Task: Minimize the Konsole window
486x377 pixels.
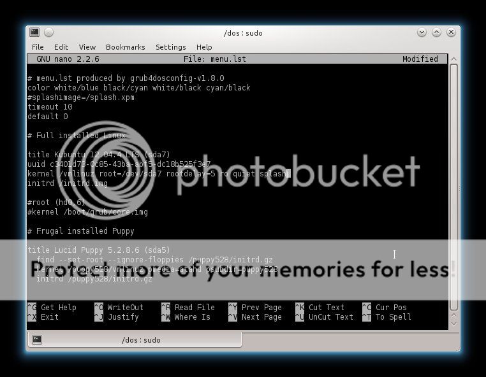Action: [422, 32]
